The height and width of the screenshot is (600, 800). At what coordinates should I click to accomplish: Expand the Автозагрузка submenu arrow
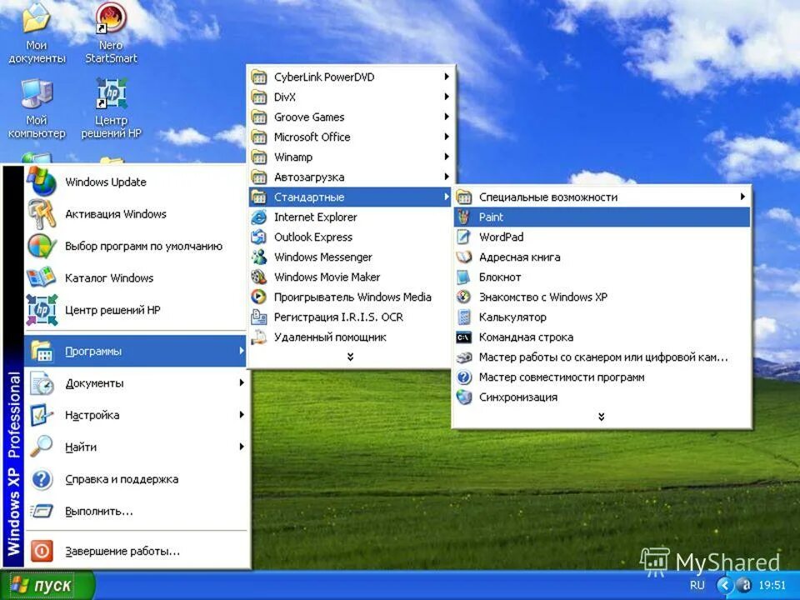[447, 177]
